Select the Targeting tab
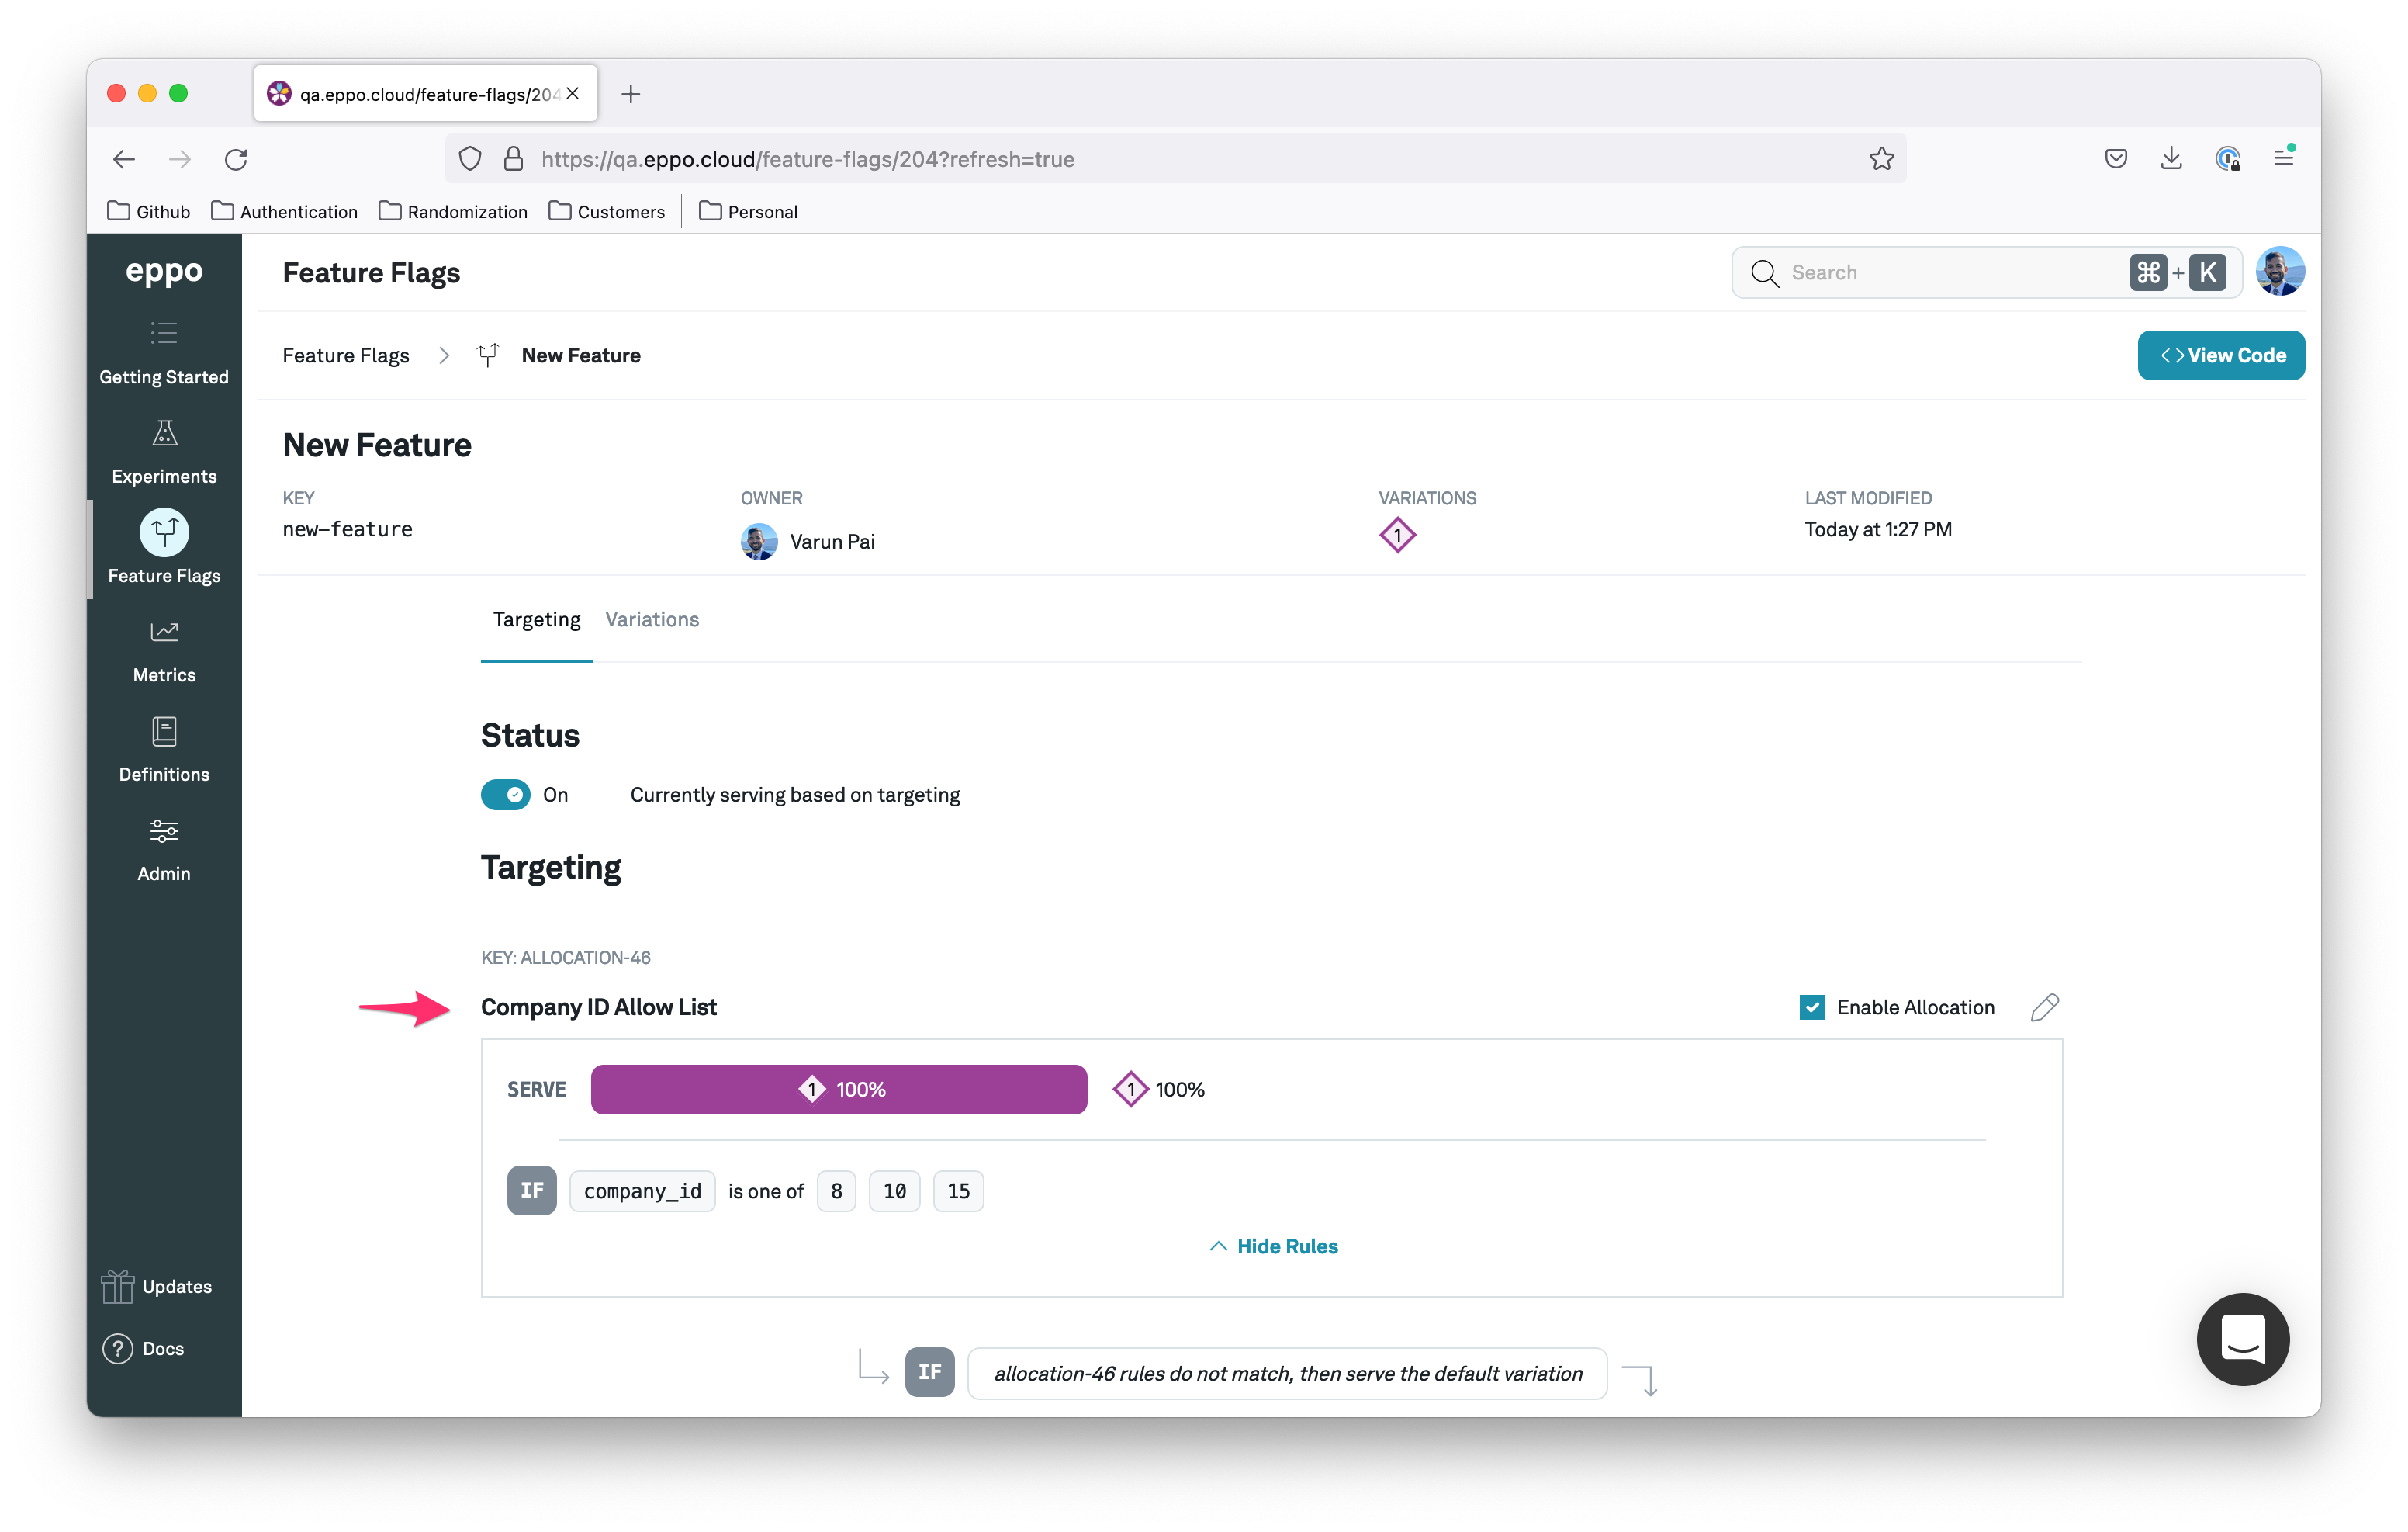 pyautogui.click(x=535, y=619)
